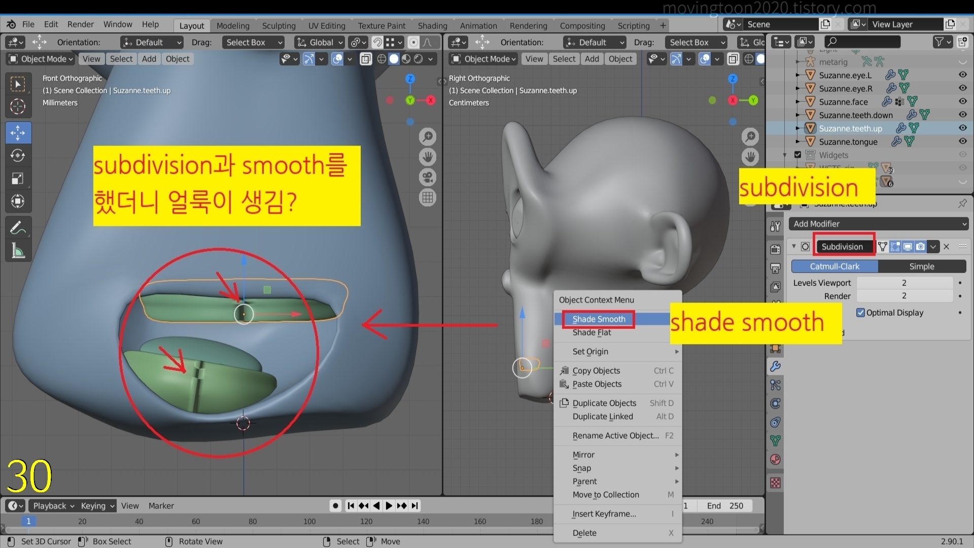The image size is (974, 548).
Task: Open Particles properties tab icon
Action: [775, 385]
